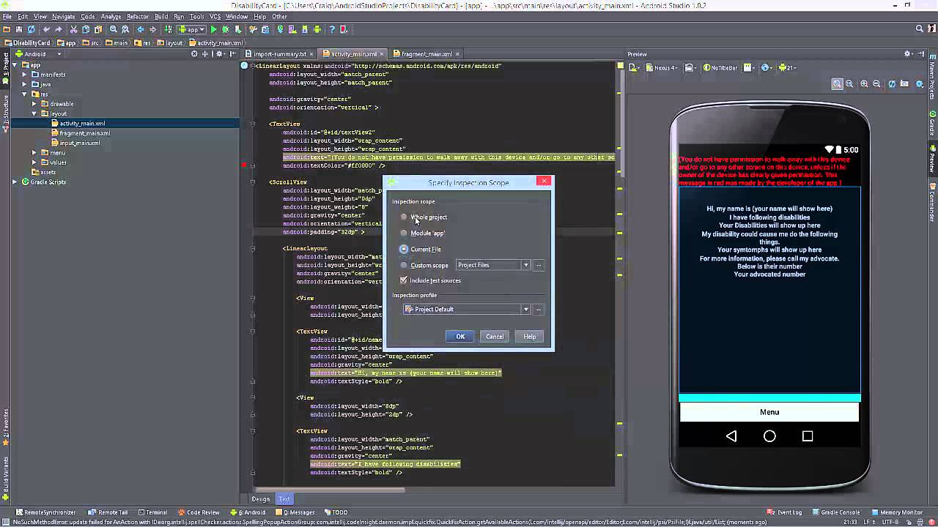This screenshot has width=938, height=527.
Task: Click the Android Device Monitor icon
Action: click(316, 29)
